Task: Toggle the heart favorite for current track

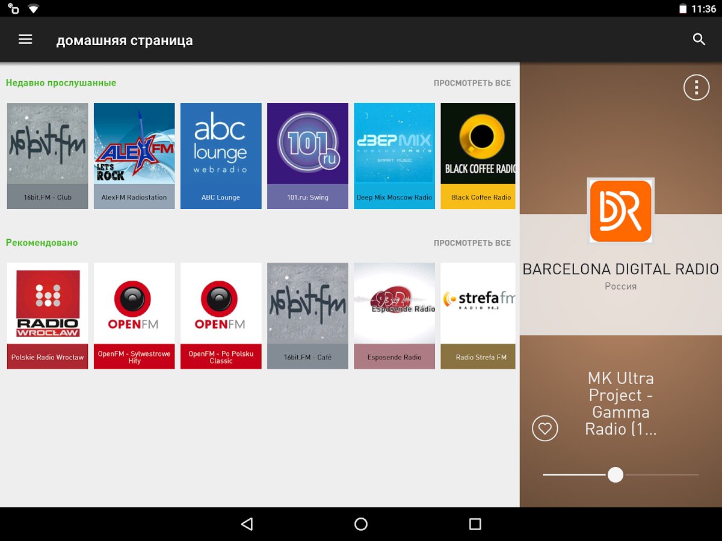Action: tap(545, 429)
